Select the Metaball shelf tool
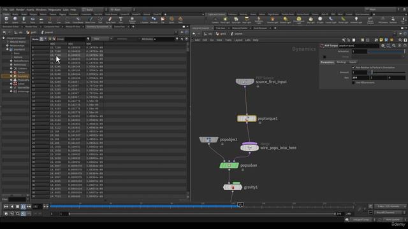Image resolution: width=408 pixels, height=229 pixels. tap(154, 20)
